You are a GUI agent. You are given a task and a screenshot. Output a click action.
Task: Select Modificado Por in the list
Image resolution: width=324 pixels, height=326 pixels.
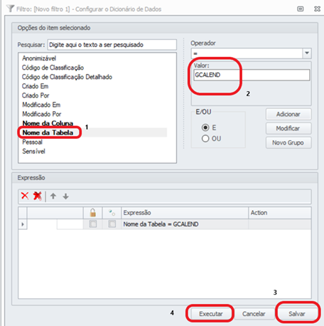click(42, 114)
